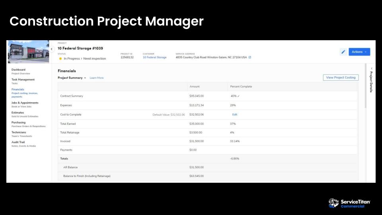Click Contract Summary amount $95,045.00
382x215 pixels.
tap(196, 96)
